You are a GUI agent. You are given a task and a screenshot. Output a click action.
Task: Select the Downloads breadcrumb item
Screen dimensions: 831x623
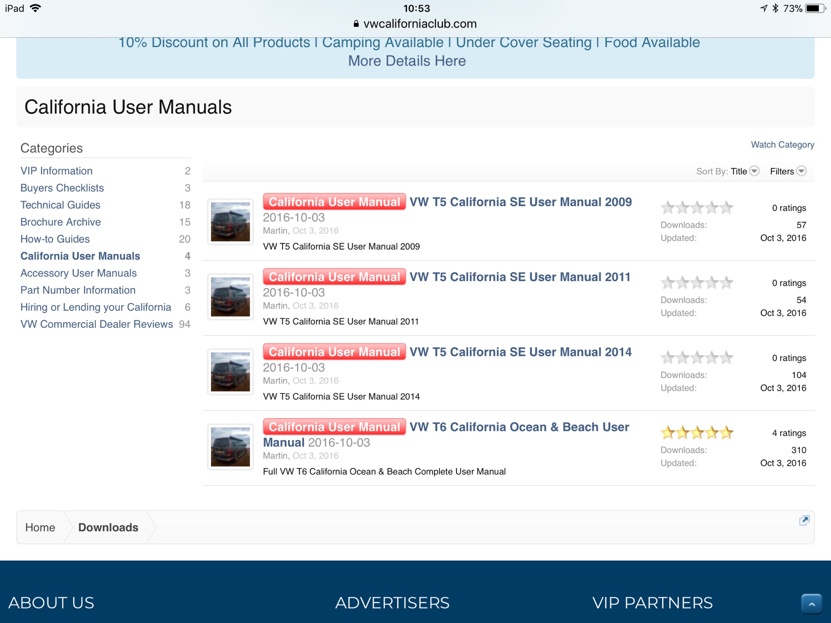pos(108,527)
